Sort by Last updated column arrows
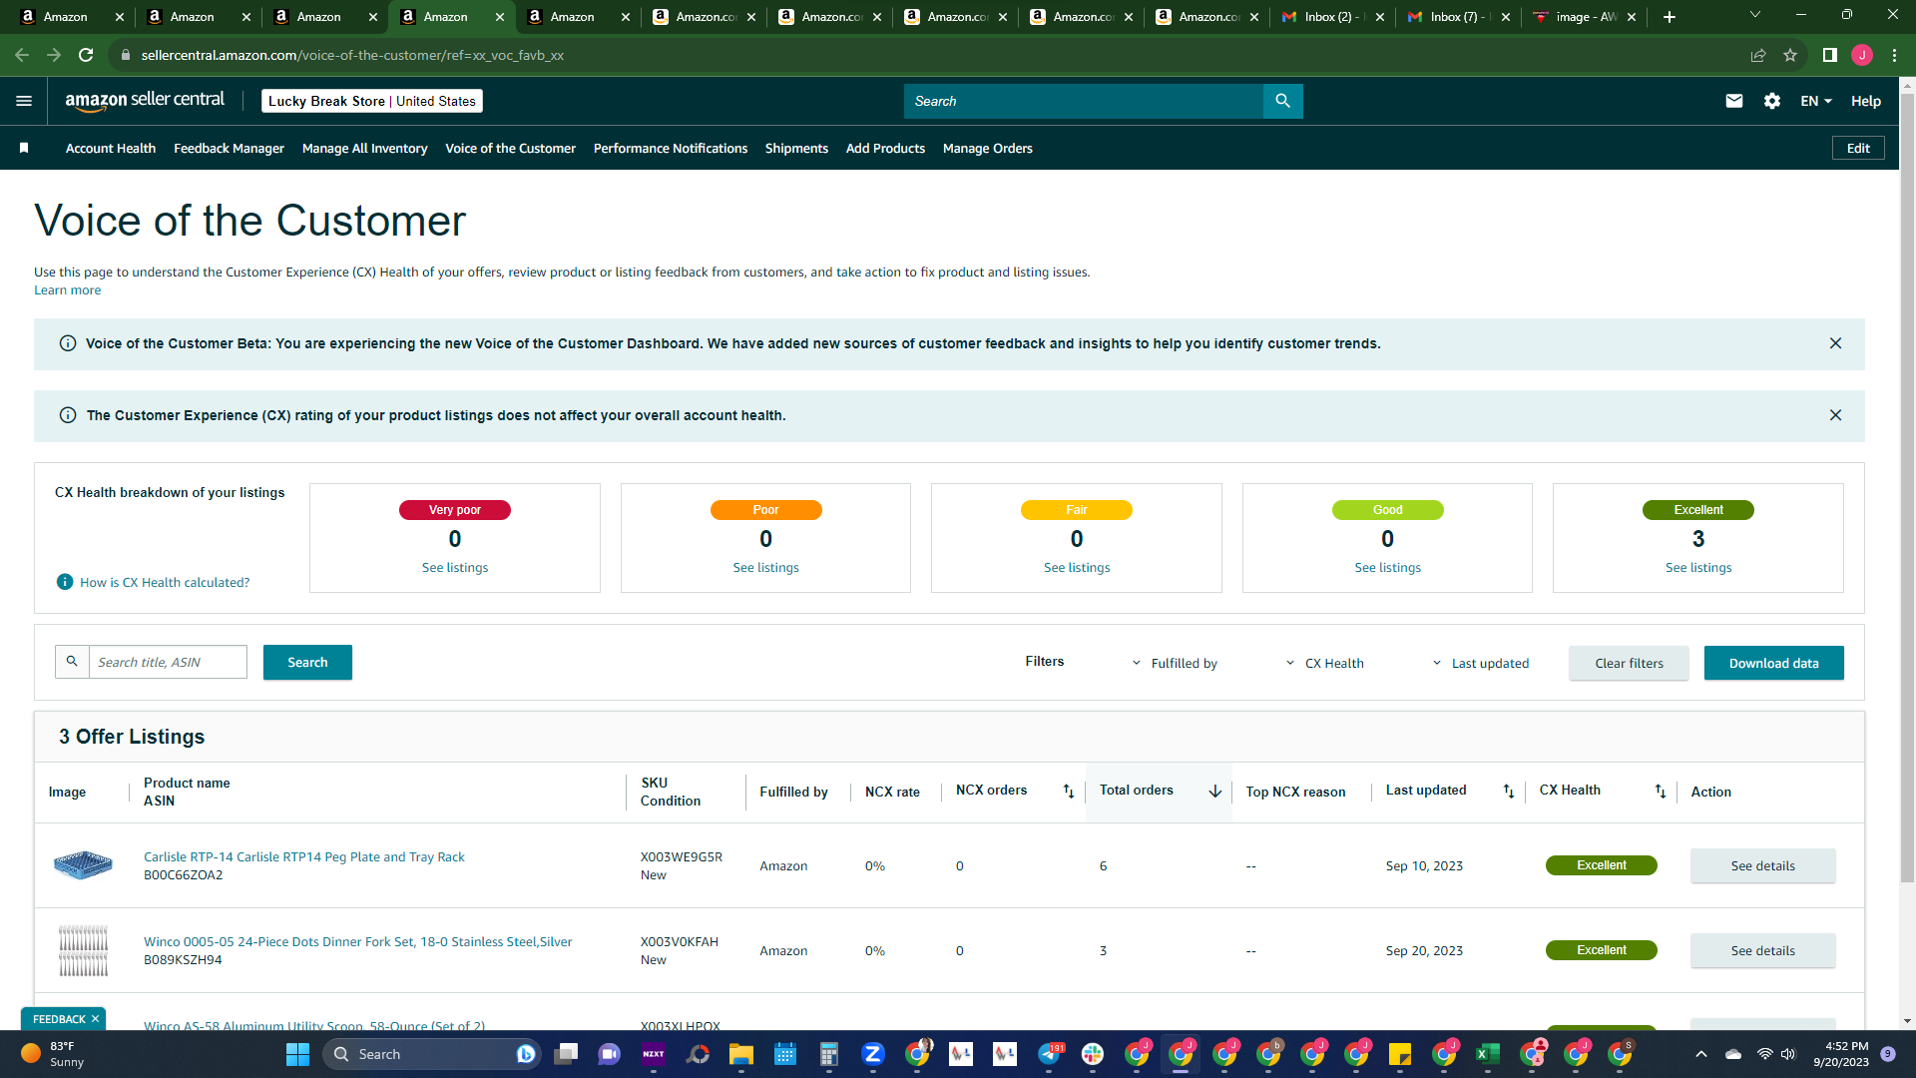This screenshot has height=1078, width=1916. click(x=1509, y=792)
